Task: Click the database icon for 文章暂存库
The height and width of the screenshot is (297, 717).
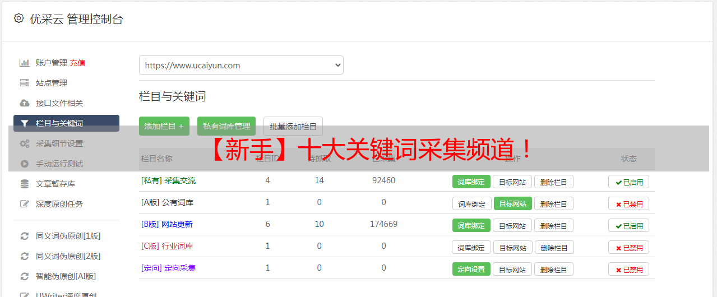Action: tap(24, 184)
